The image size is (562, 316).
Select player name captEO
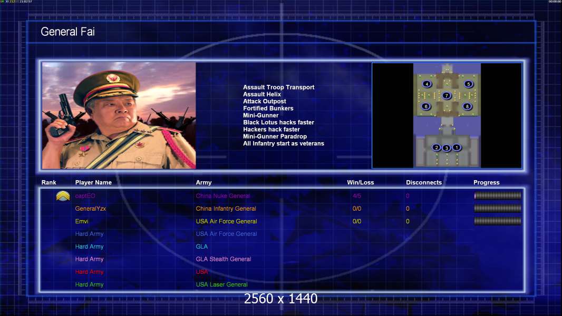85,196
